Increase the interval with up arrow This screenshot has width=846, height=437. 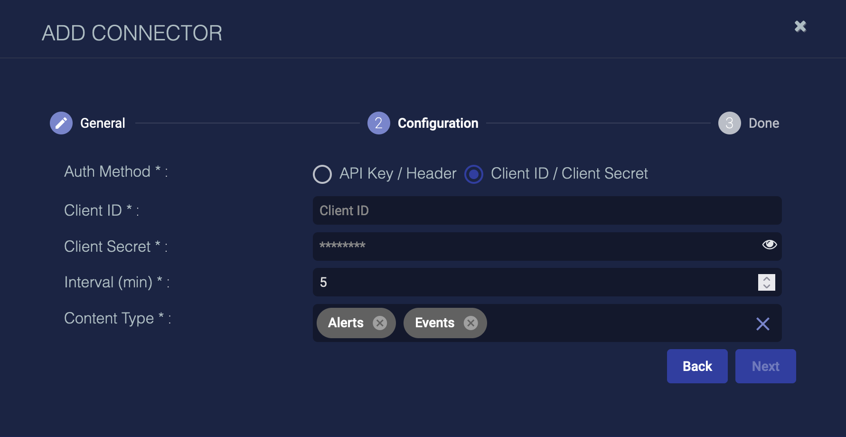(x=767, y=279)
